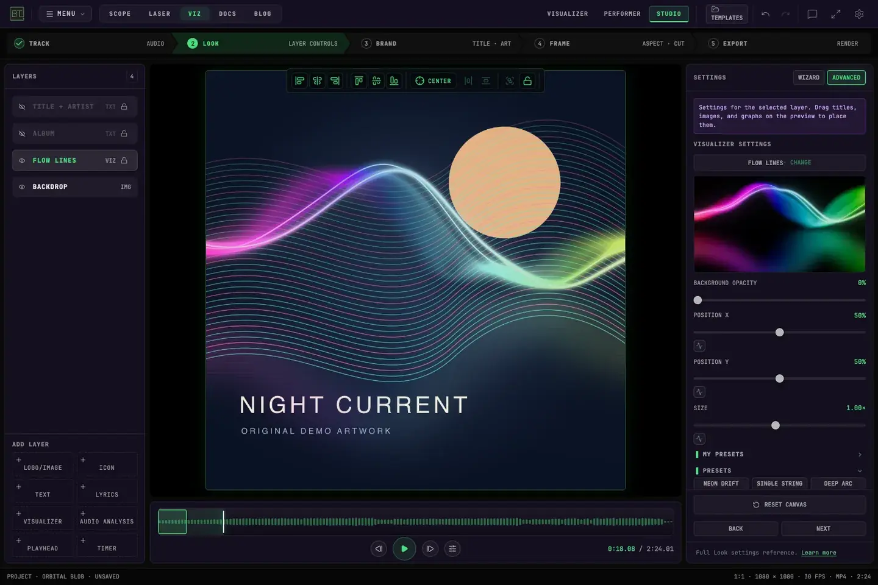Align layer horizontal centers
Viewport: 878px width, 585px height.
317,81
